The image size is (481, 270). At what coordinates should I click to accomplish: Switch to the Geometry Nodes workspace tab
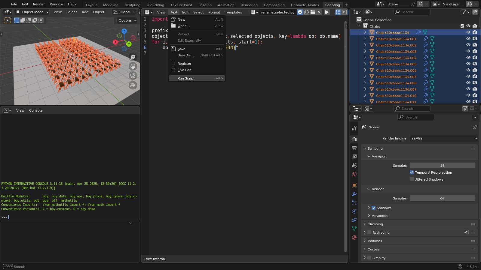pyautogui.click(x=305, y=5)
